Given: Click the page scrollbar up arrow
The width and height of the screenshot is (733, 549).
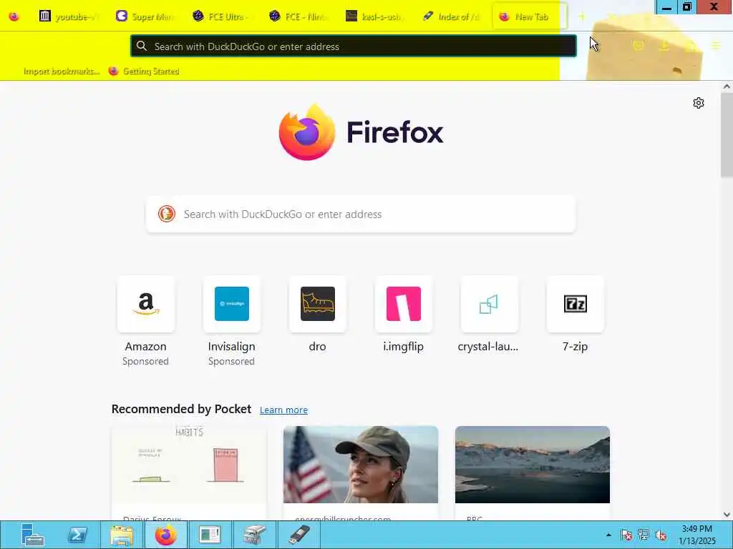Looking at the screenshot, I should pyautogui.click(x=727, y=86).
